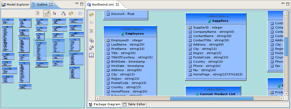The image size is (291, 109).
Task: Click the save diagram disk icon
Action: 91,40
